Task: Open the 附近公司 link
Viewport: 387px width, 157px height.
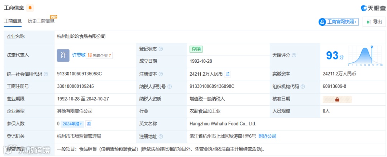Action: (267, 136)
